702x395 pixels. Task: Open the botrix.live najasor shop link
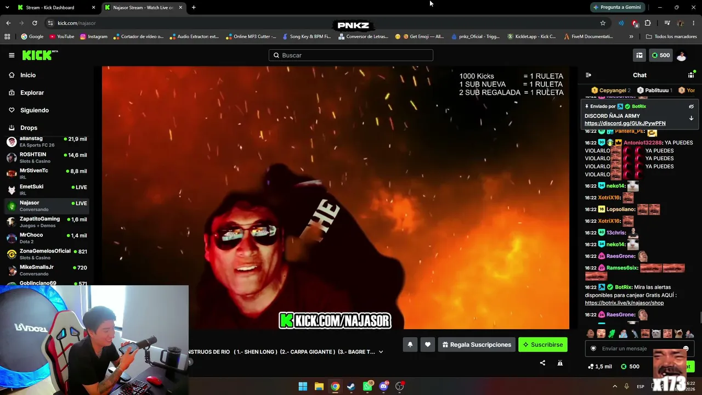pos(624,303)
